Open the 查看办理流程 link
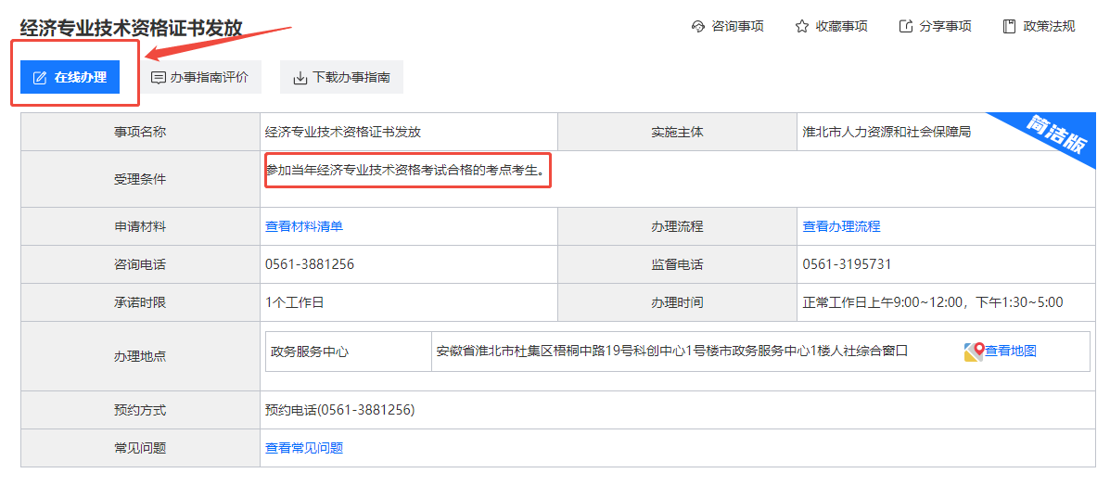Image resolution: width=1110 pixels, height=486 pixels. click(x=841, y=226)
